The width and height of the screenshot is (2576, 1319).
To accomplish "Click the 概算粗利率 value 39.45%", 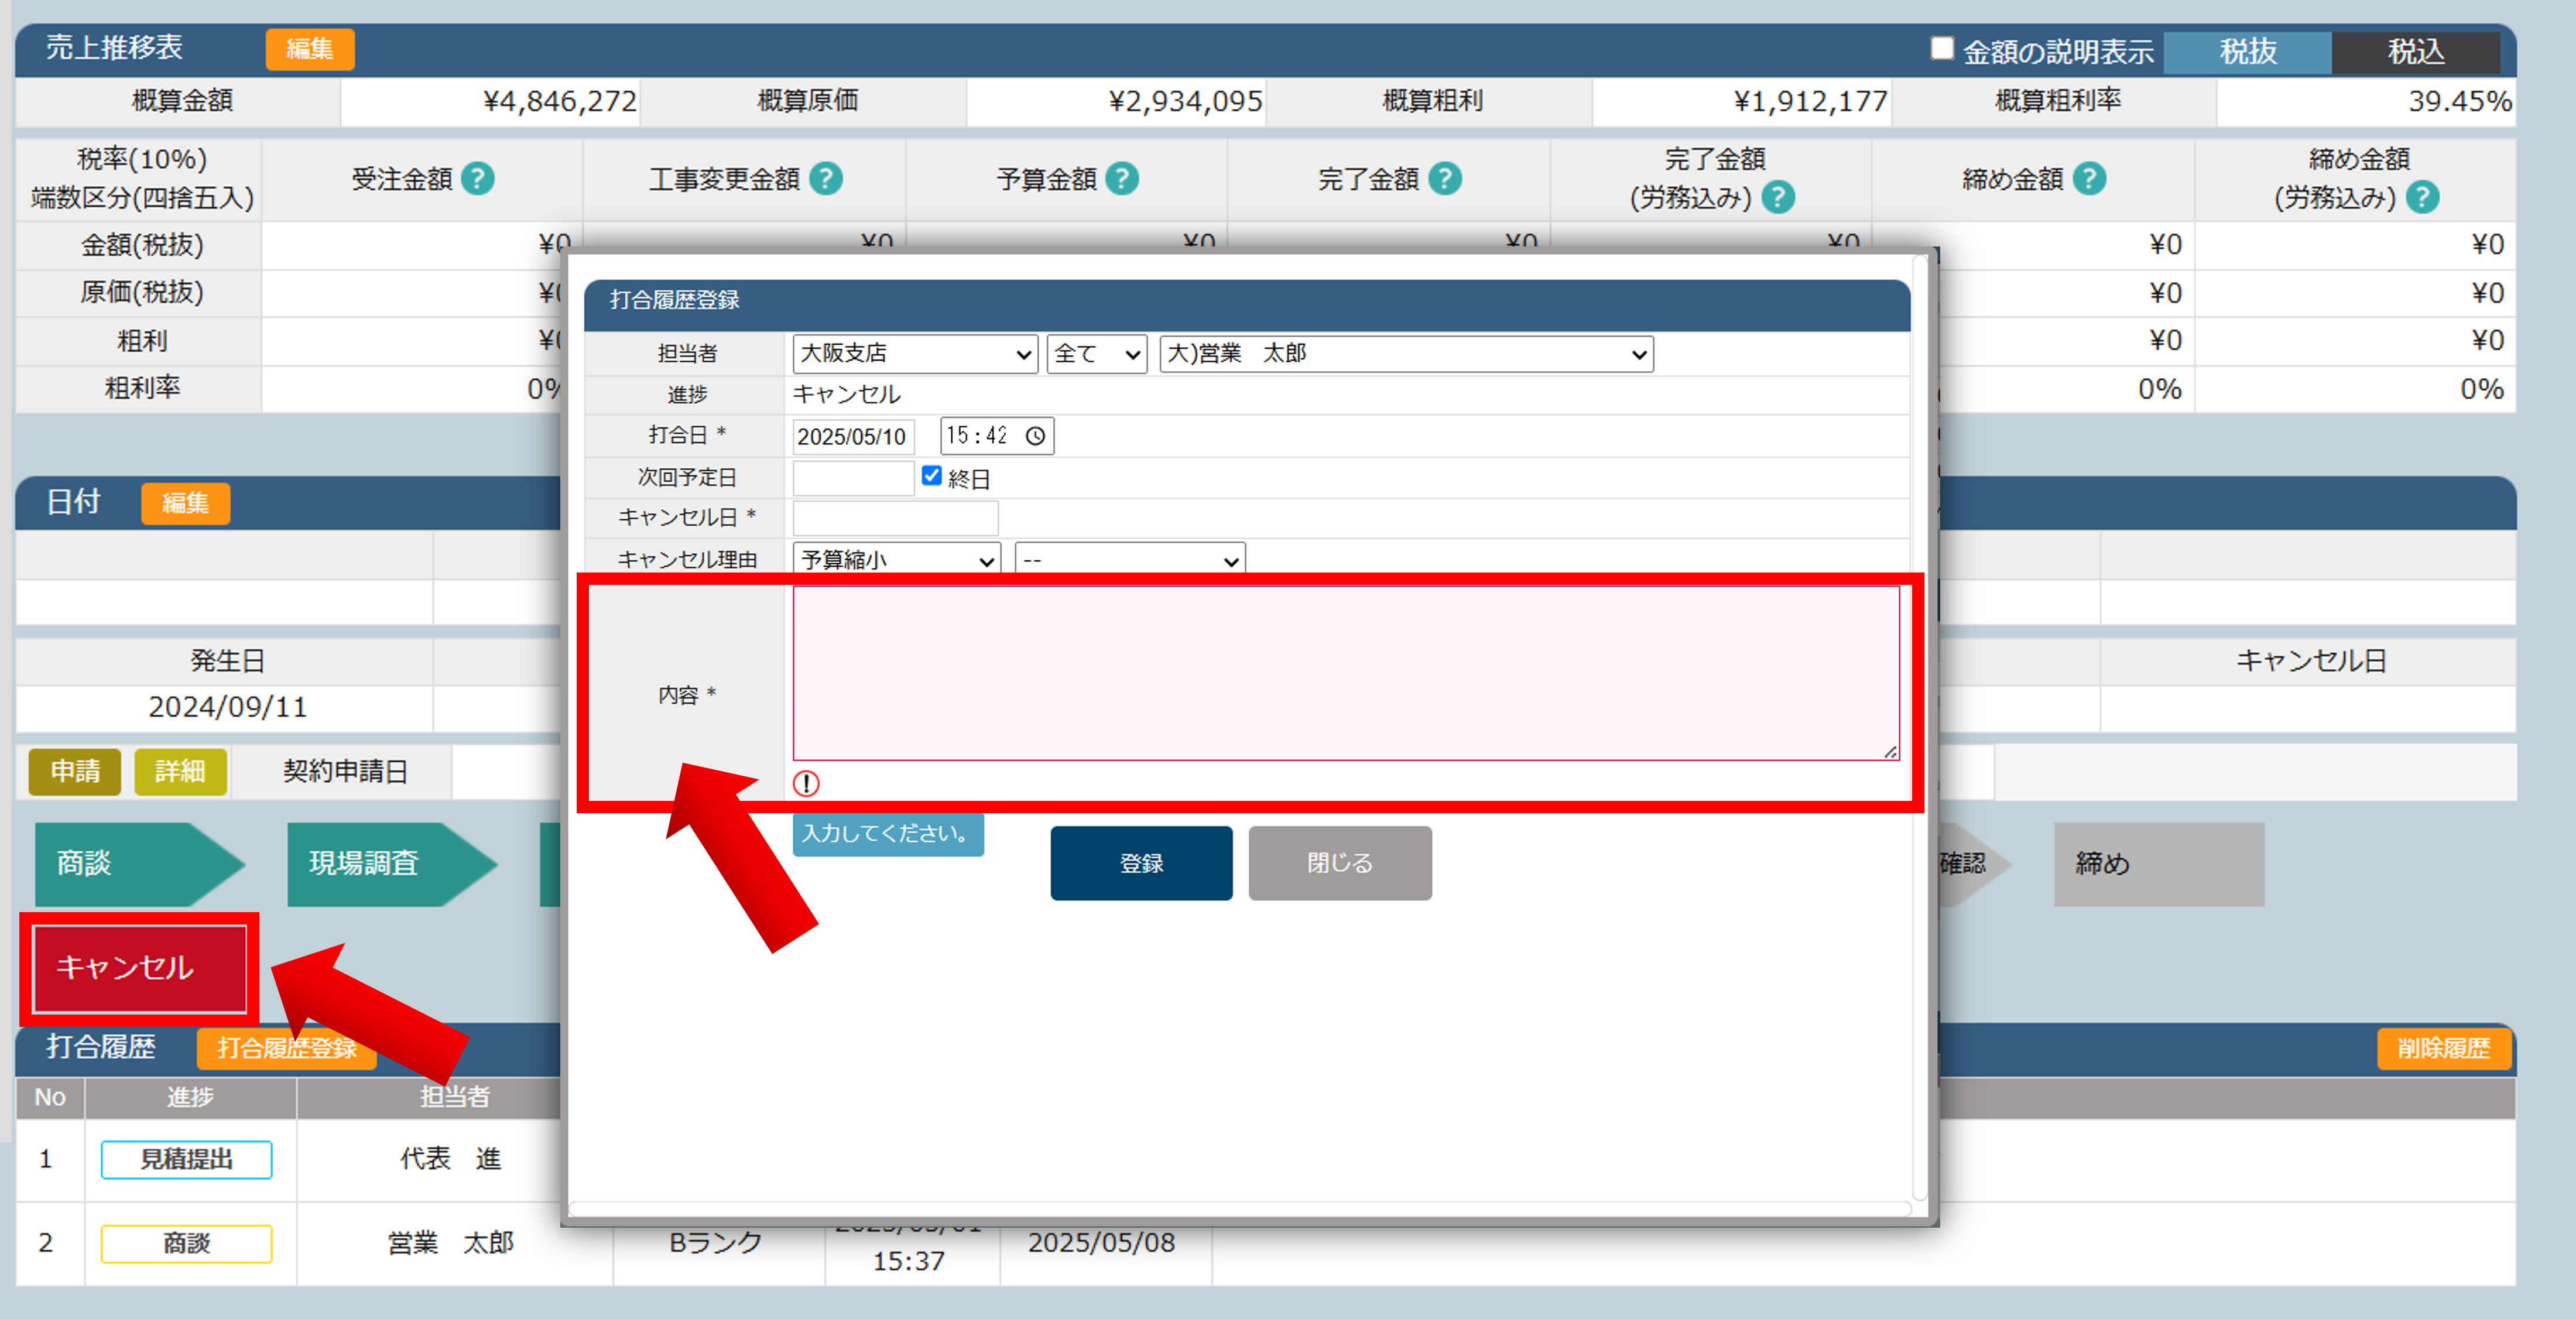I will point(2459,102).
